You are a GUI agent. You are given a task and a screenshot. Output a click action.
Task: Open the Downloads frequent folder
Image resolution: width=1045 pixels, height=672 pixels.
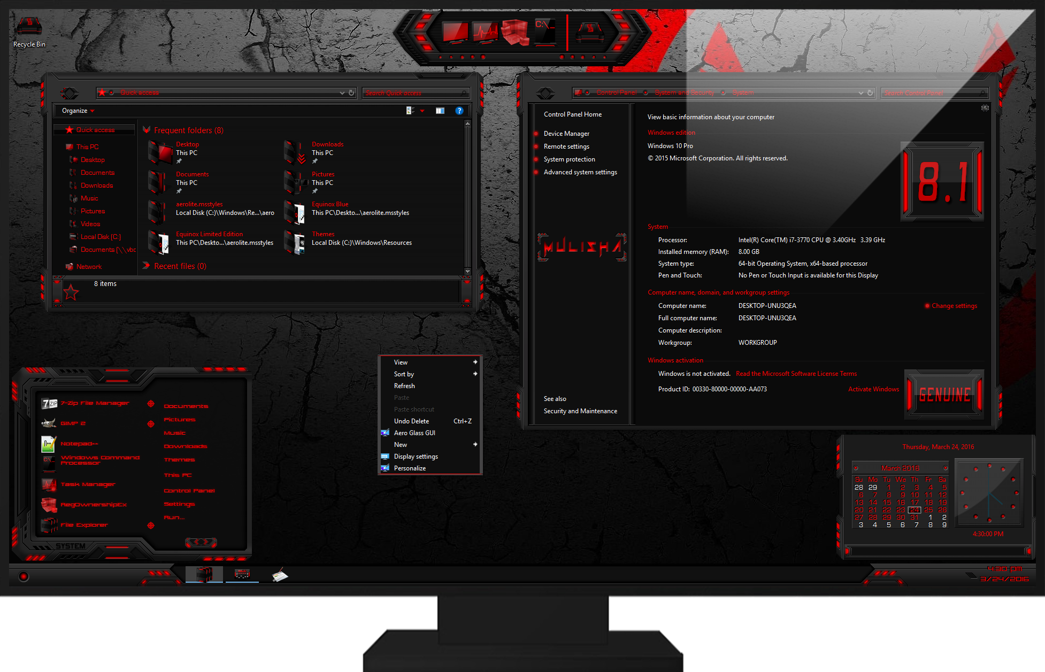point(314,153)
